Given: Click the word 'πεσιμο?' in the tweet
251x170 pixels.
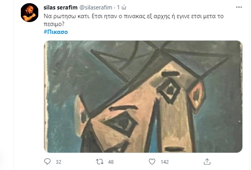Looking at the screenshot, I should 54,24.
